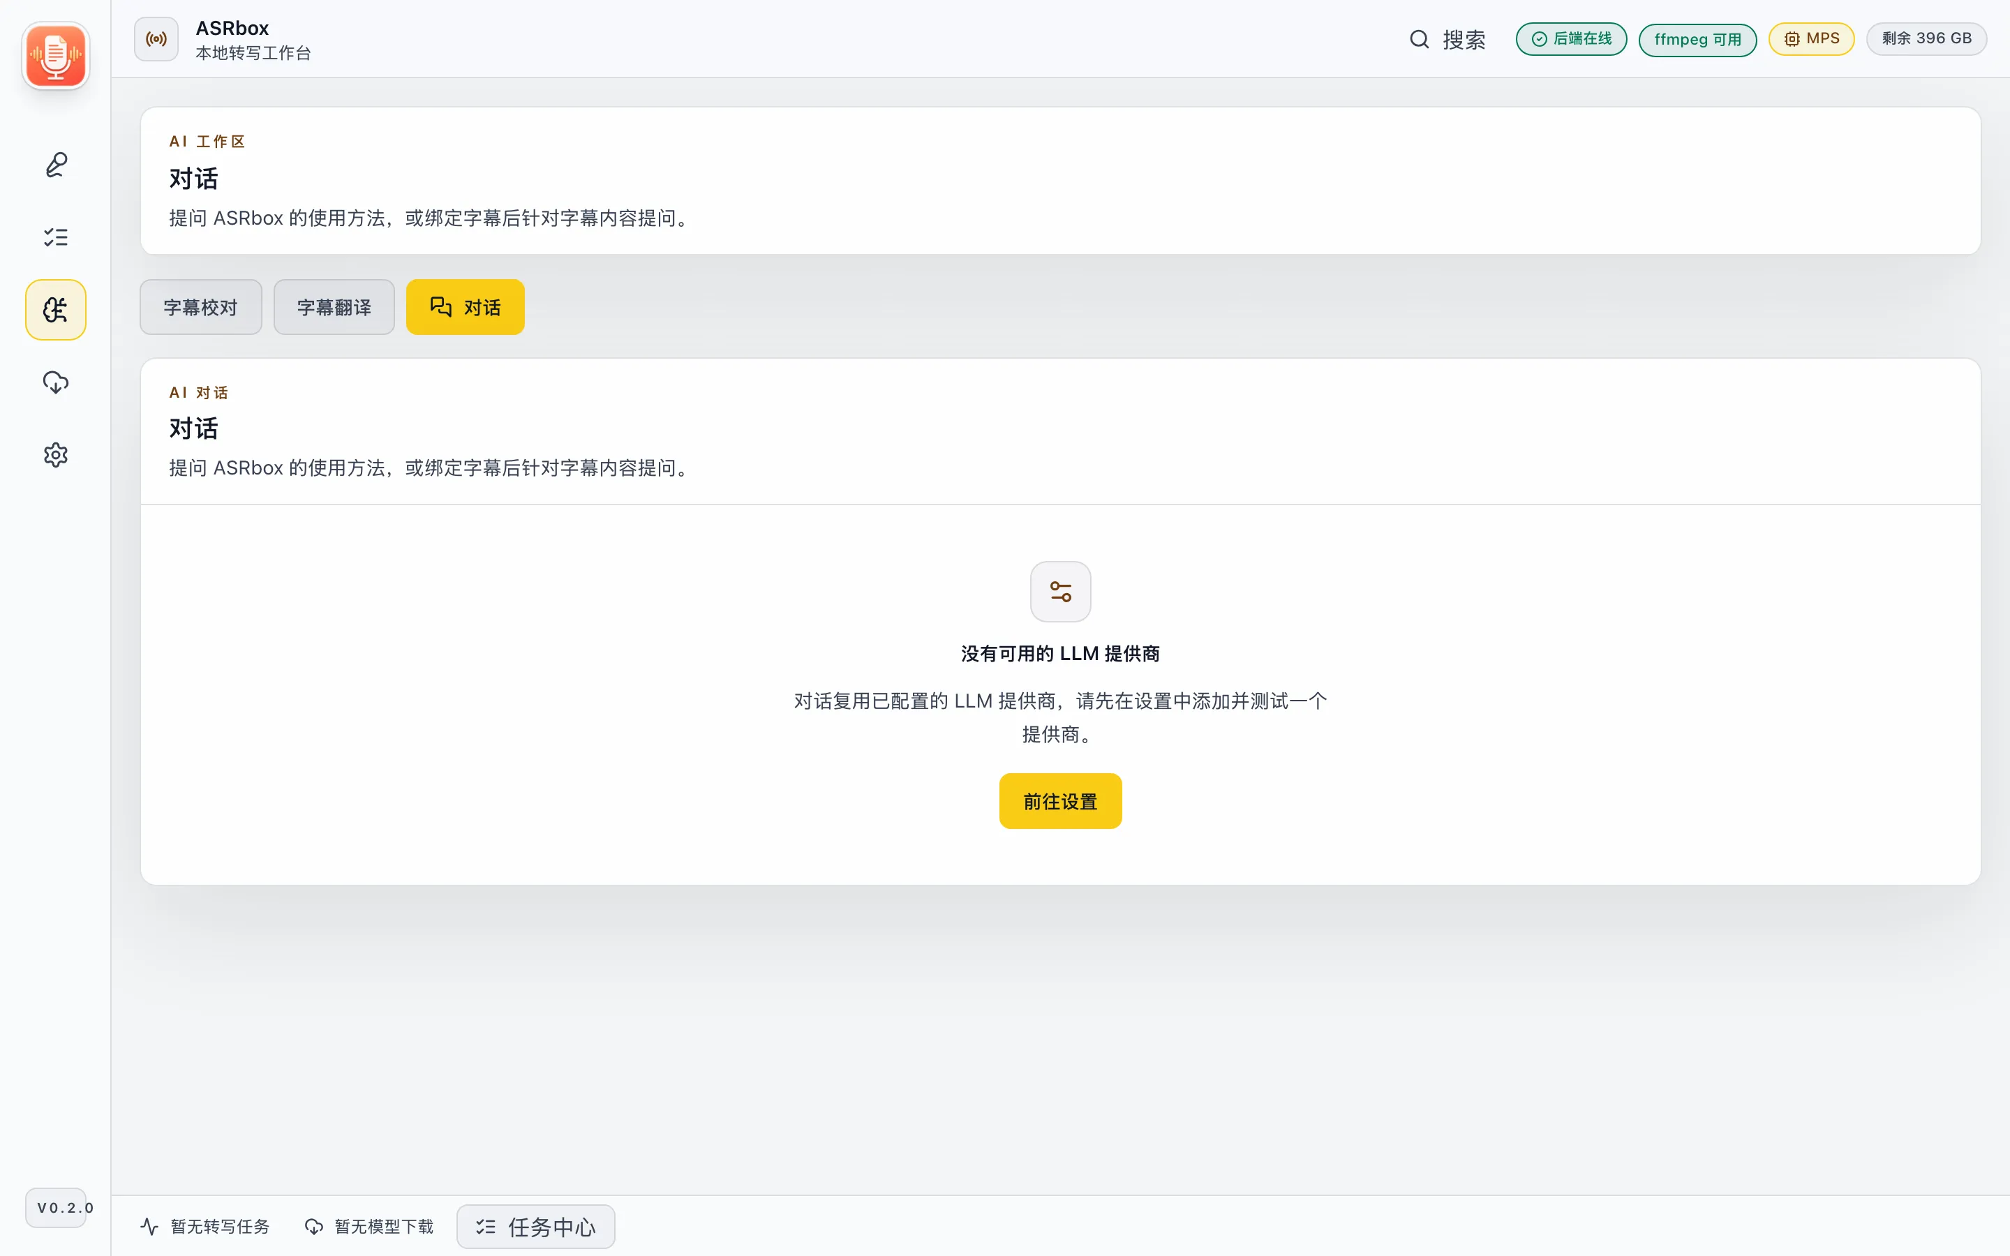Open the task list sidebar icon
The height and width of the screenshot is (1256, 2010).
point(56,237)
